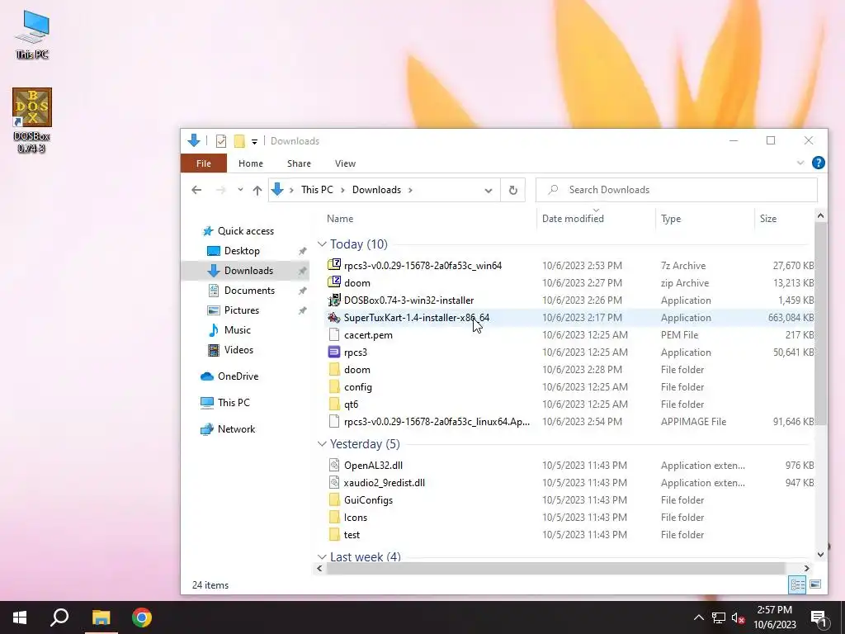This screenshot has height=634, width=845.
Task: Click the horizontal scrollbar in file list
Action: point(555,568)
